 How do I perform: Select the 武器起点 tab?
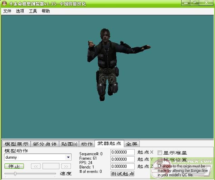click(x=109, y=143)
